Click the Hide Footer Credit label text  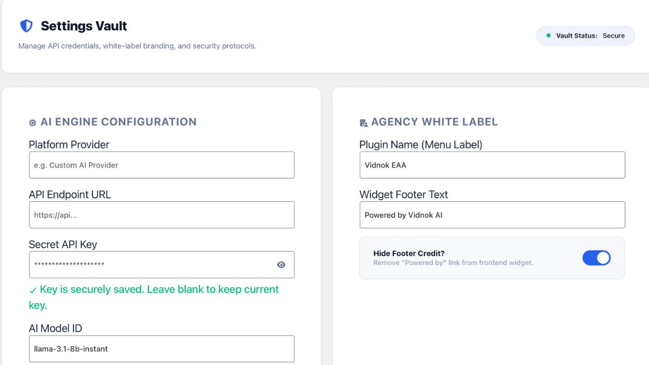point(409,253)
